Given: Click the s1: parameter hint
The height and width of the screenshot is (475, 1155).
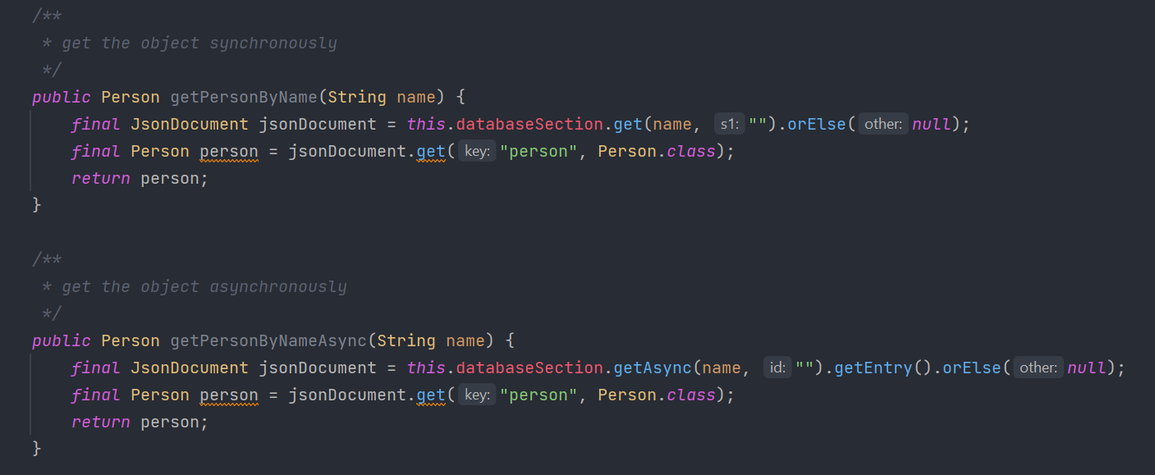Looking at the screenshot, I should [729, 125].
